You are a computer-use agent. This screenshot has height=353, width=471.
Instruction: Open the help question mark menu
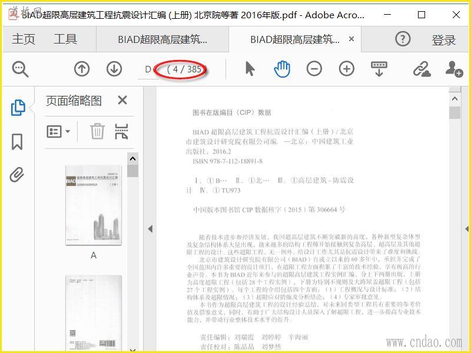[403, 39]
